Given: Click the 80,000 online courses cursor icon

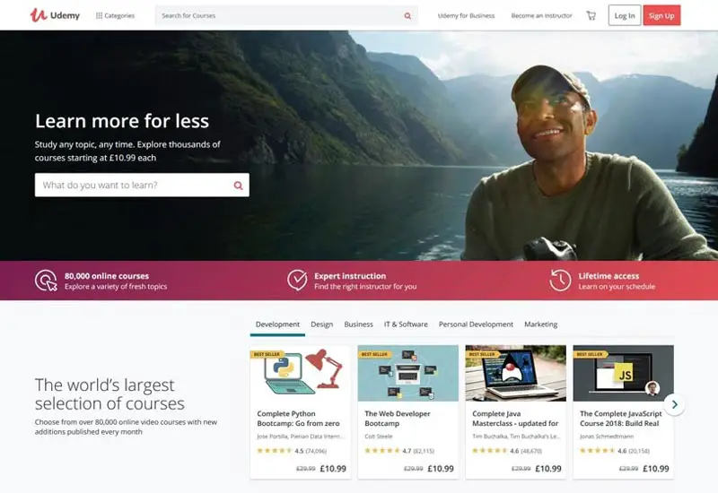Looking at the screenshot, I should point(46,281).
